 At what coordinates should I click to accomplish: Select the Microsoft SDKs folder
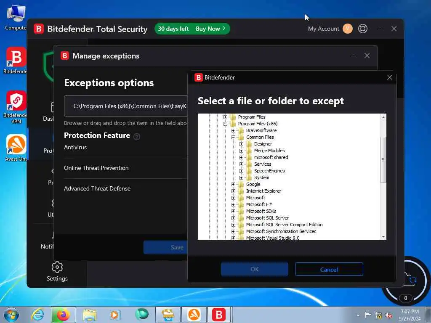tap(261, 211)
